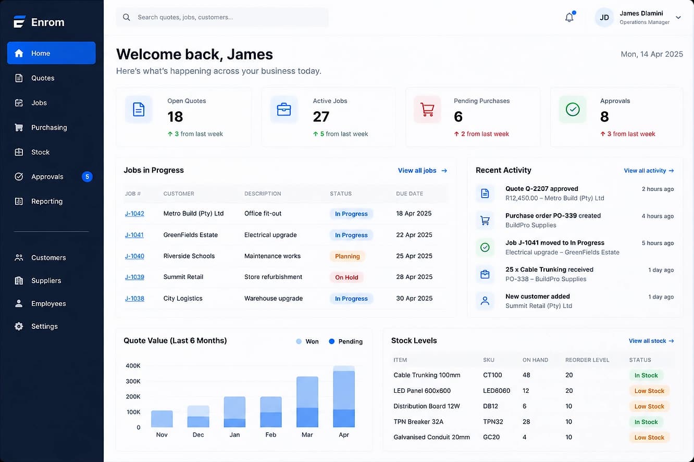The height and width of the screenshot is (462, 694).
Task: Click the Active Jobs briefcase icon
Action: pyautogui.click(x=284, y=109)
